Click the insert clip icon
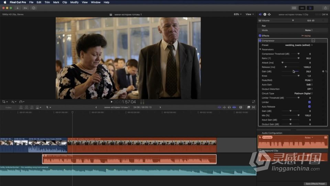The width and height of the screenshot is (330, 186). (x=26, y=107)
